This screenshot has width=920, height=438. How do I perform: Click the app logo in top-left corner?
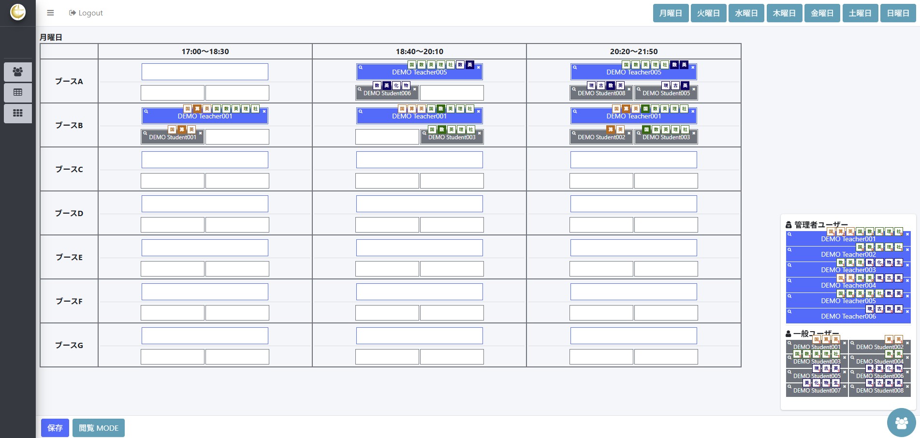pos(18,12)
